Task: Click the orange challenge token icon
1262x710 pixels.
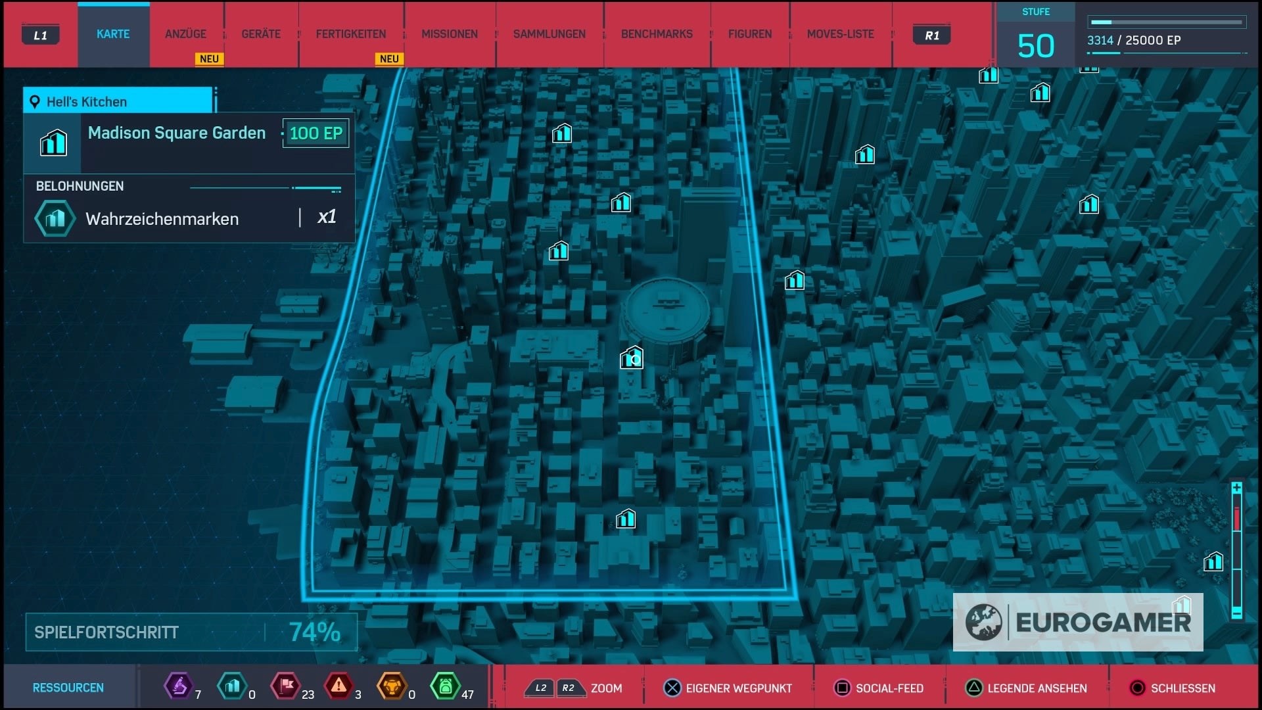Action: pyautogui.click(x=392, y=686)
